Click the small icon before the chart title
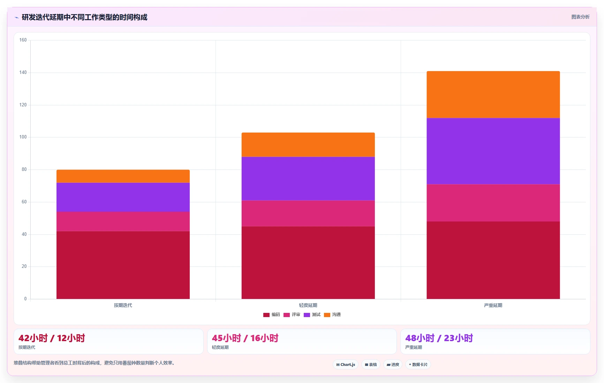The width and height of the screenshot is (604, 383). (16, 17)
